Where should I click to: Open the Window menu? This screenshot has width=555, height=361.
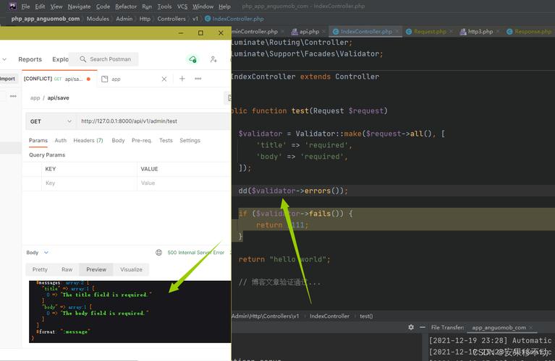click(203, 6)
